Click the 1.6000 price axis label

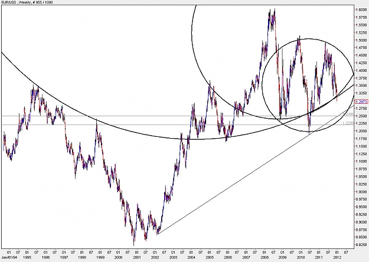[361, 9]
